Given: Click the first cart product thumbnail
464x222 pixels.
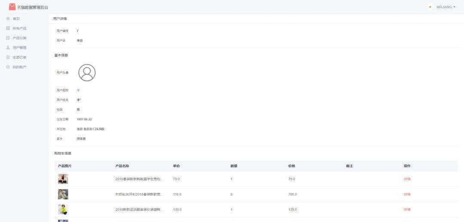Looking at the screenshot, I should pyautogui.click(x=63, y=179).
